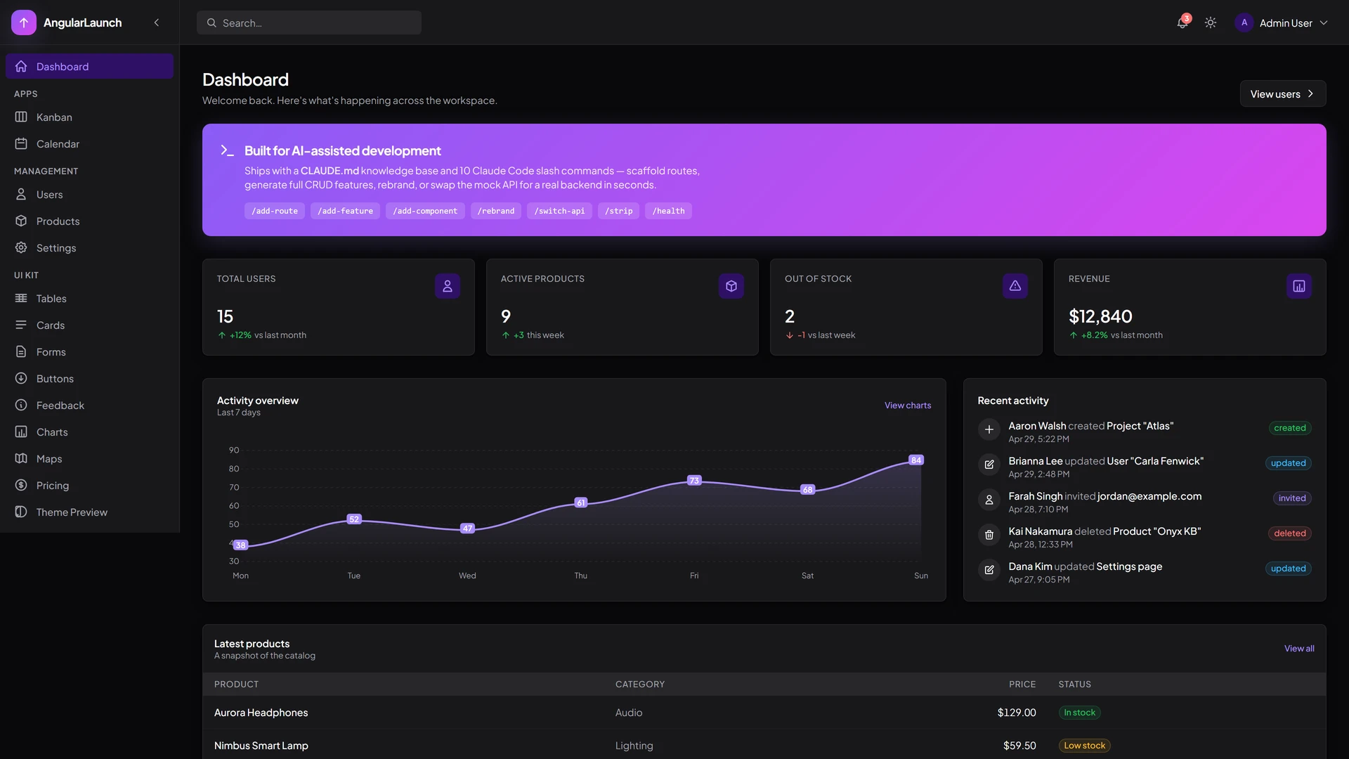Open Dashboard in the sidebar
1349x759 pixels.
(x=89, y=66)
